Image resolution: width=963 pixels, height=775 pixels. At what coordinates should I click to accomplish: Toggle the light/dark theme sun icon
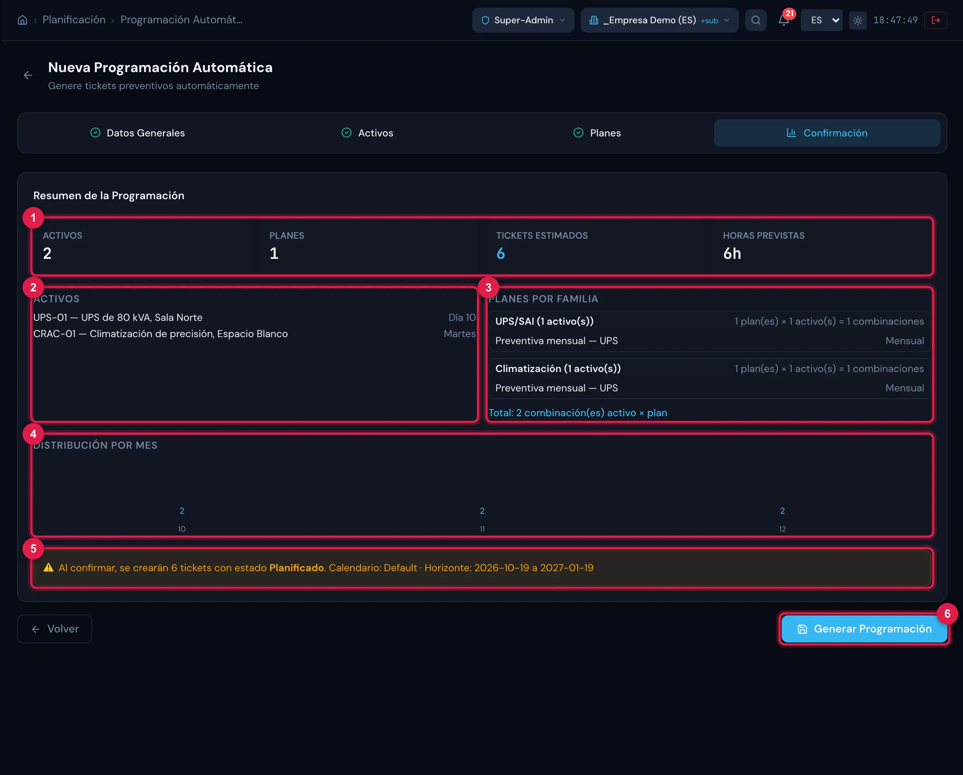click(858, 20)
